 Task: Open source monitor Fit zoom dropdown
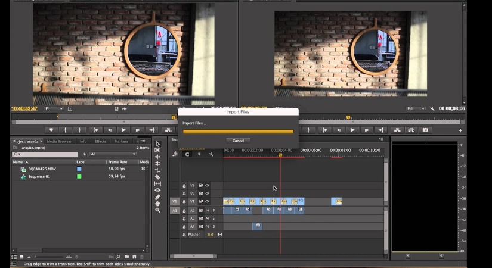point(53,109)
